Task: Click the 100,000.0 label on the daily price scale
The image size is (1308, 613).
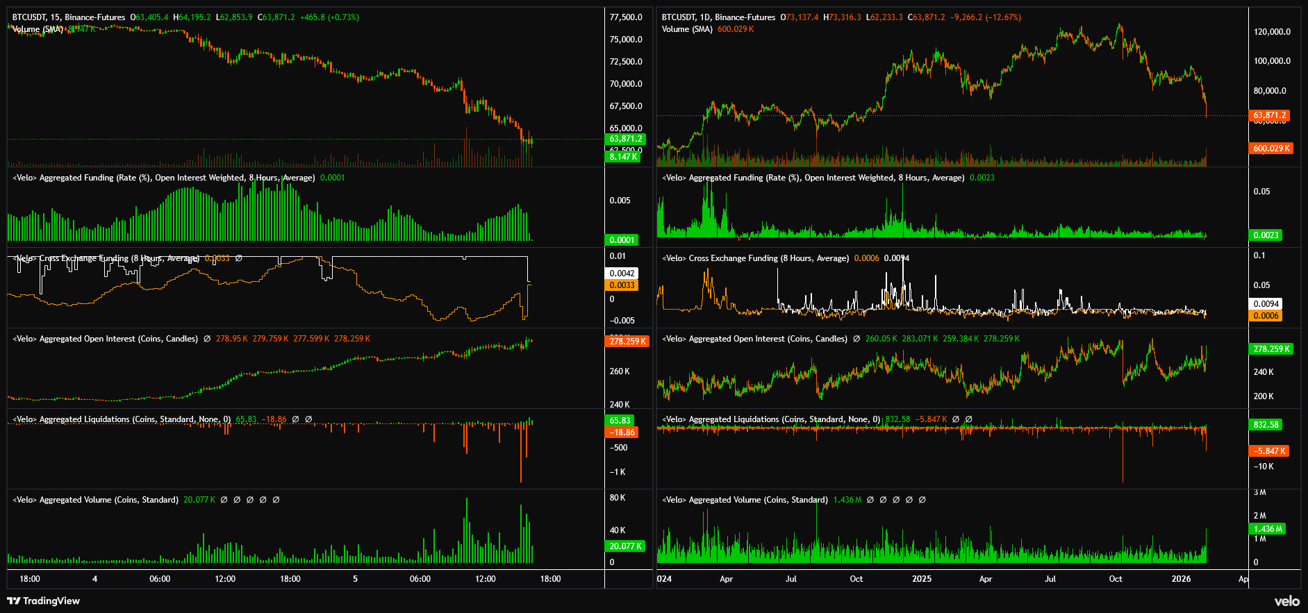Action: 1272,61
